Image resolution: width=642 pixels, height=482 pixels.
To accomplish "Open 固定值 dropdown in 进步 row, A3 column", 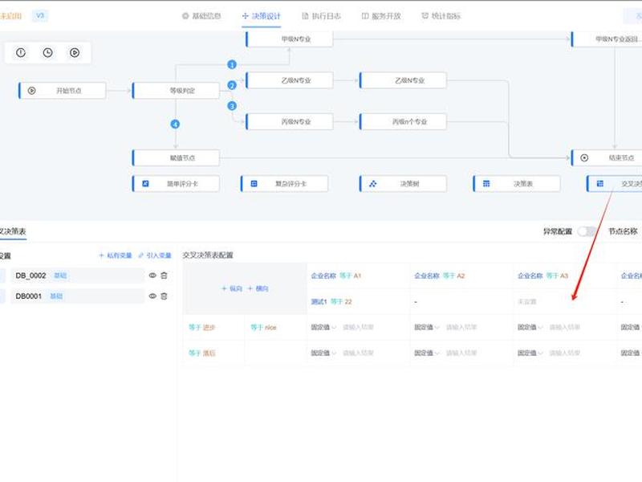I will tap(530, 327).
